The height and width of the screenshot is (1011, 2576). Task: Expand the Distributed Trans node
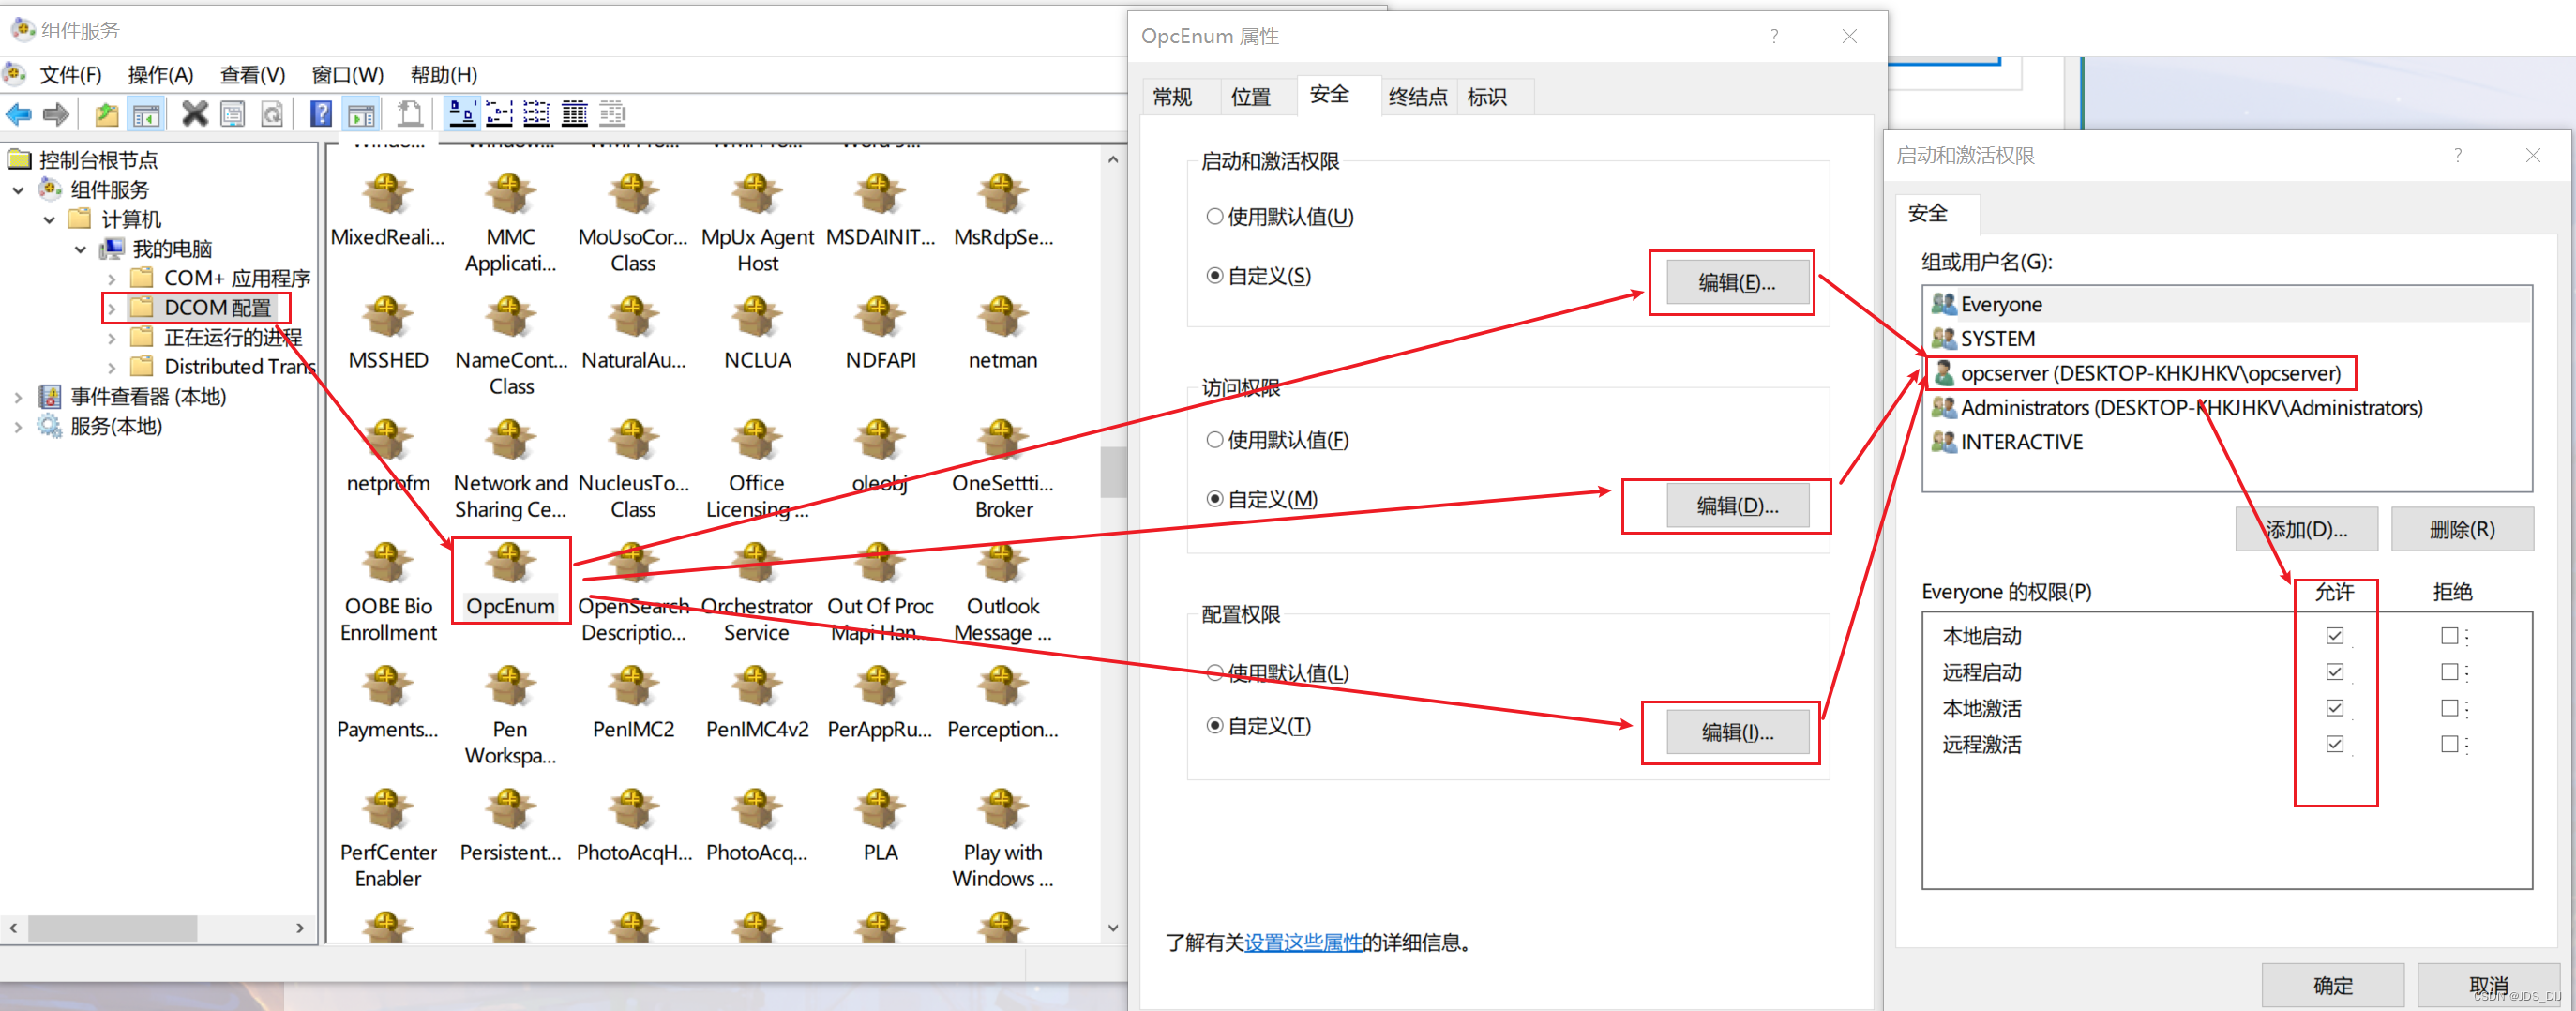point(112,366)
